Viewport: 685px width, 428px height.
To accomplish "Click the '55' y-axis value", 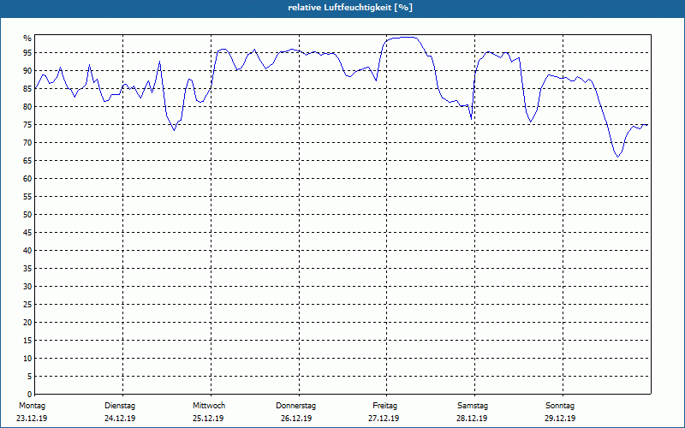I will [27, 197].
